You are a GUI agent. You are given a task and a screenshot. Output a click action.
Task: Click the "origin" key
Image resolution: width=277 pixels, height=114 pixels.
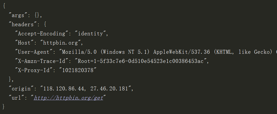tap(21, 89)
